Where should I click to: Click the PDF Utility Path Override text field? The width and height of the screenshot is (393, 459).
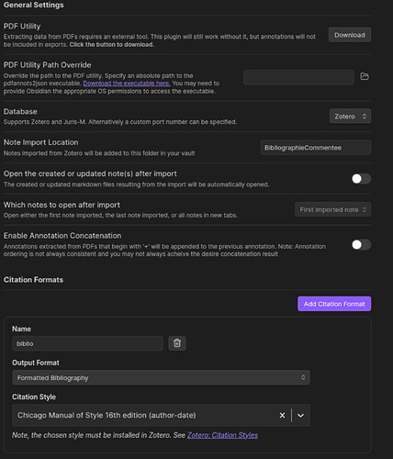[298, 77]
